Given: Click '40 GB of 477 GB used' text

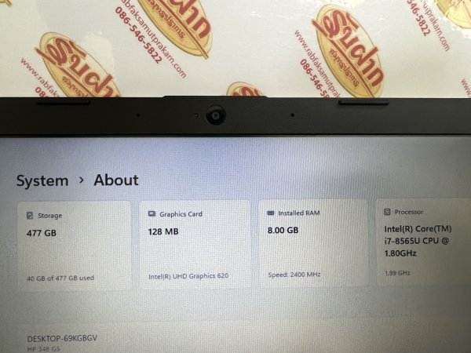Looking at the screenshot, I should click(60, 278).
